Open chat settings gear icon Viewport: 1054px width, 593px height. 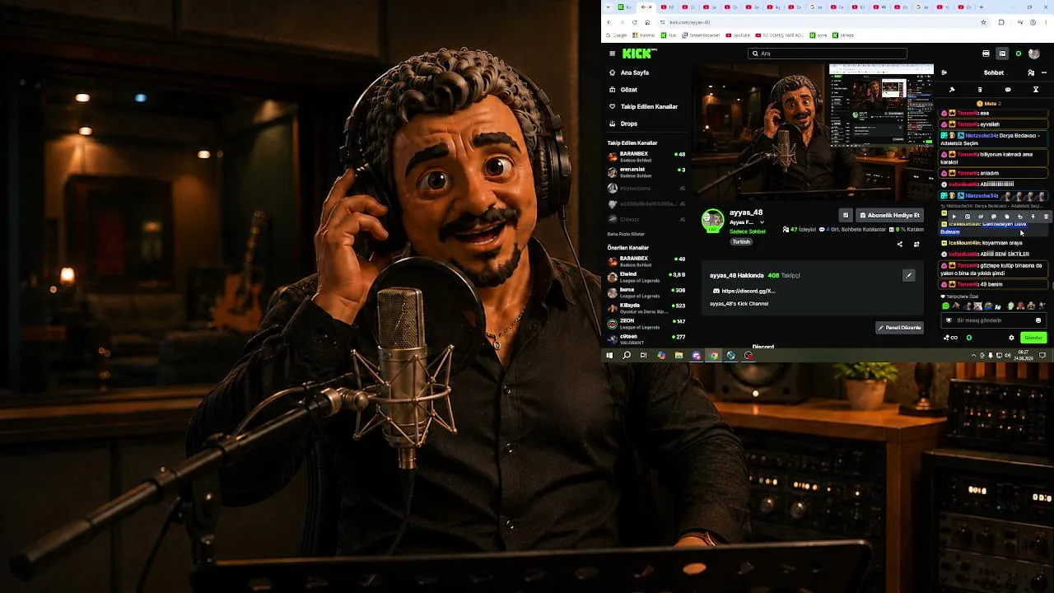point(1011,338)
